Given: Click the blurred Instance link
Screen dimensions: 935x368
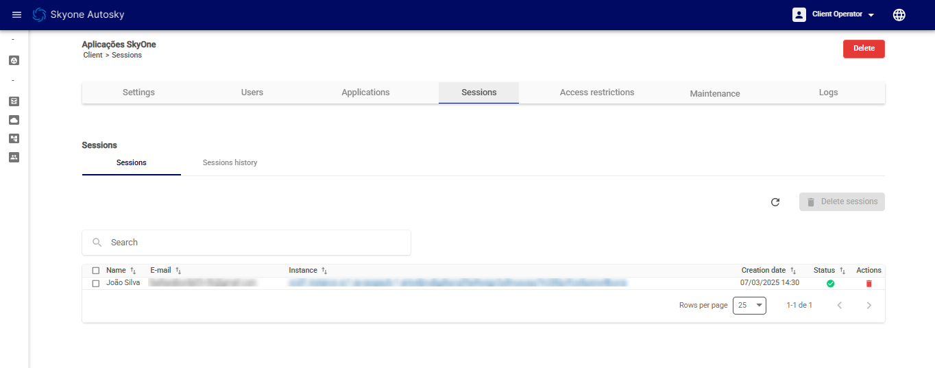Looking at the screenshot, I should coord(457,282).
